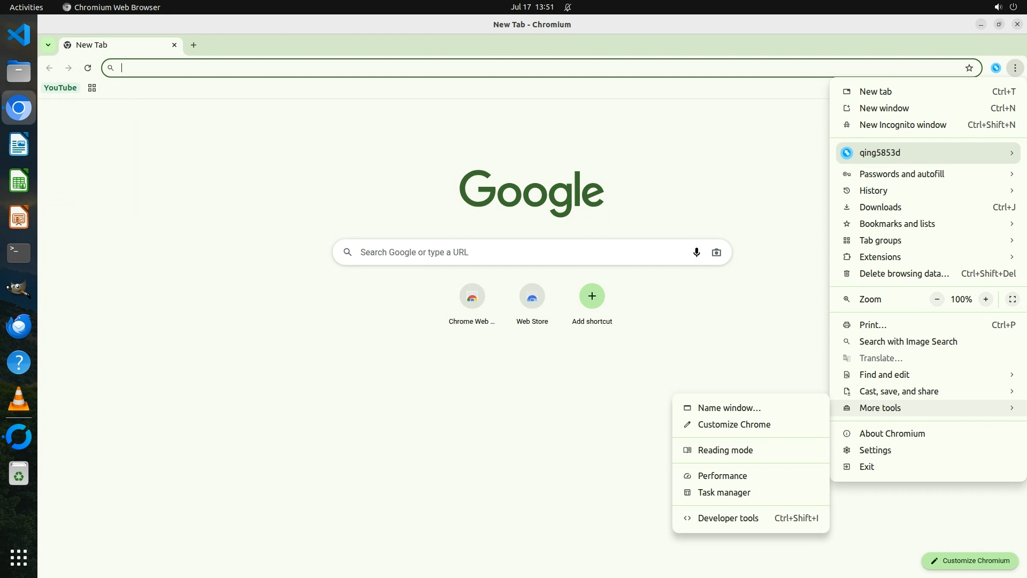Open the YouTube bookmark link
Screen dimensions: 1027x578
click(60, 88)
